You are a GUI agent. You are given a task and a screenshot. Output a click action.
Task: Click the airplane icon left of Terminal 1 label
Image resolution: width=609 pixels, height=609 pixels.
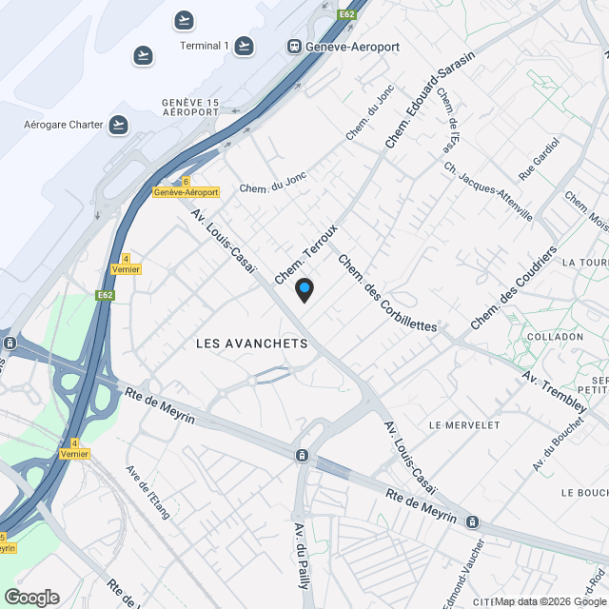point(144,55)
